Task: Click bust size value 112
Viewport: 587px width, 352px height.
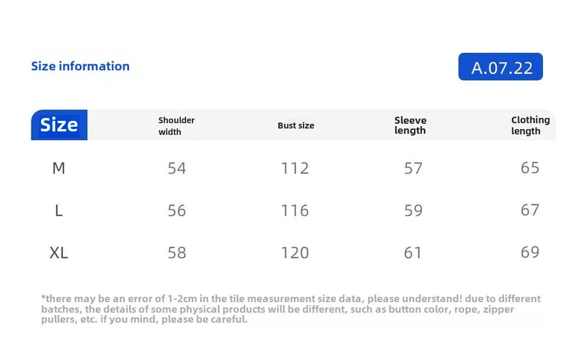Action: 295,169
